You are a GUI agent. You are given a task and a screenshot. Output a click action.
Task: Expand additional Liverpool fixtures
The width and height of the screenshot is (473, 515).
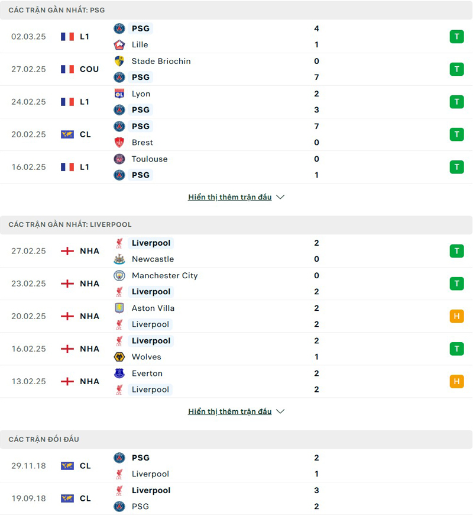[x=280, y=411]
